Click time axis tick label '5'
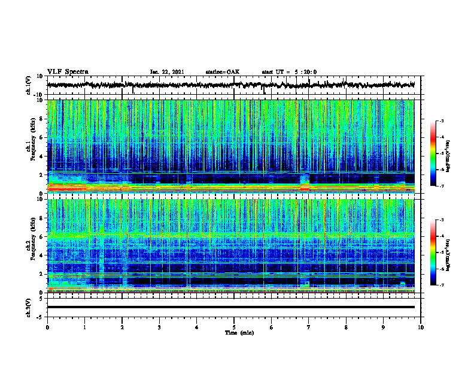 234,327
